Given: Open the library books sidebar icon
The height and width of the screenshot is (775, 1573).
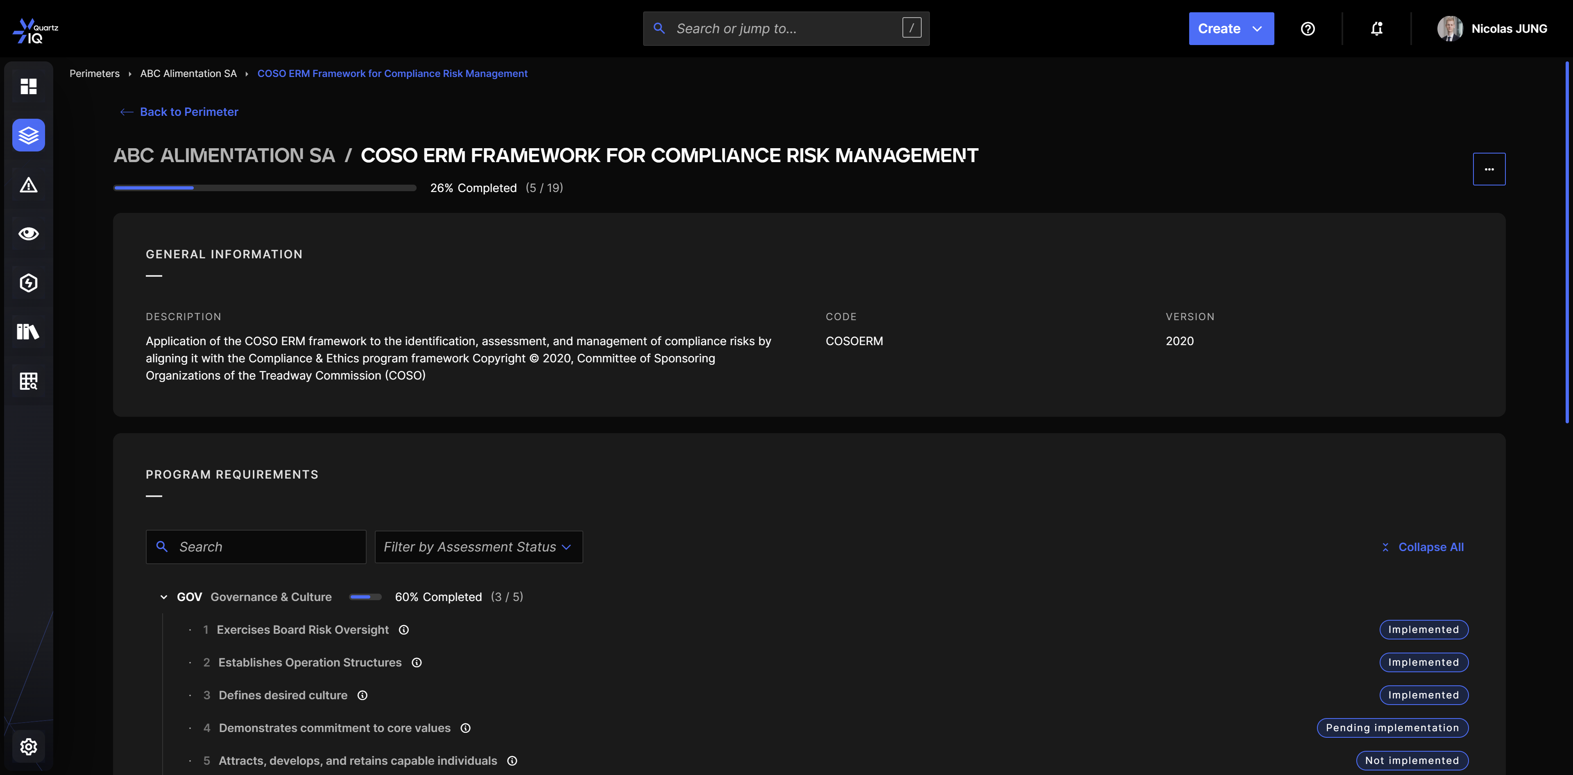Looking at the screenshot, I should 28,331.
